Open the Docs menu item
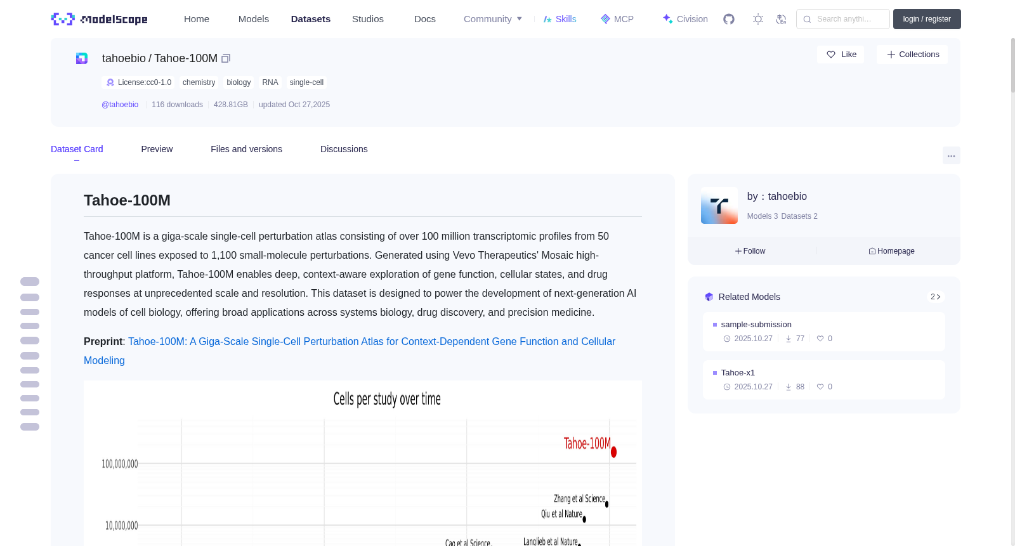This screenshot has width=1015, height=546. pyautogui.click(x=425, y=19)
